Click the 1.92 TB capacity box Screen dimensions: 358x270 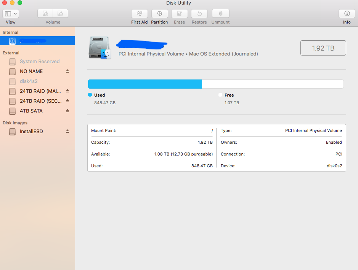pos(323,48)
